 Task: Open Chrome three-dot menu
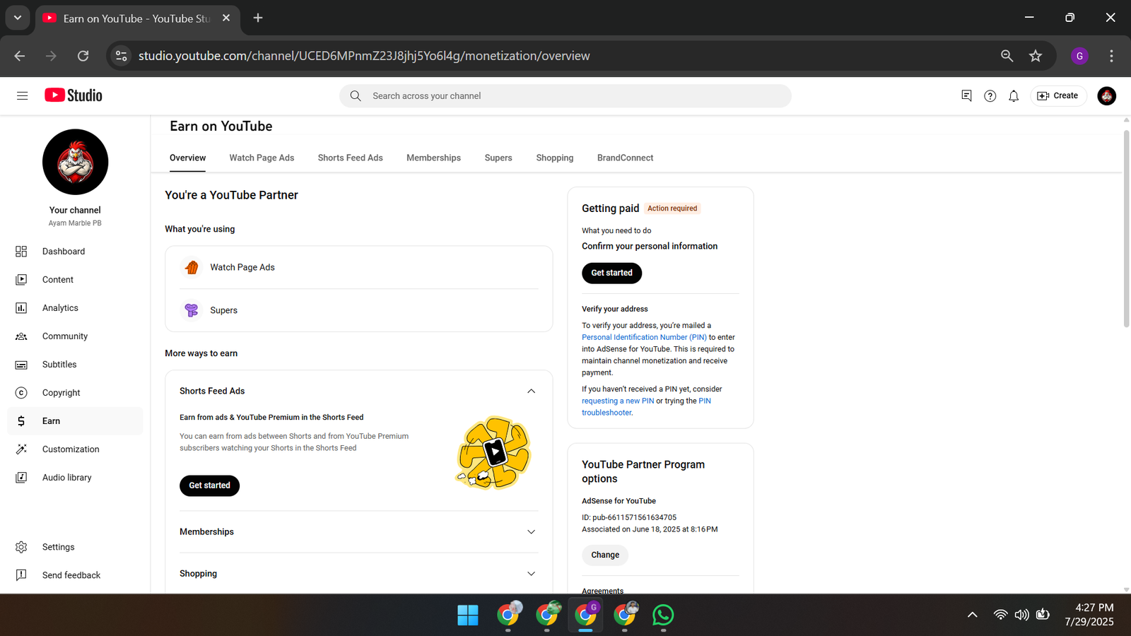click(1111, 56)
